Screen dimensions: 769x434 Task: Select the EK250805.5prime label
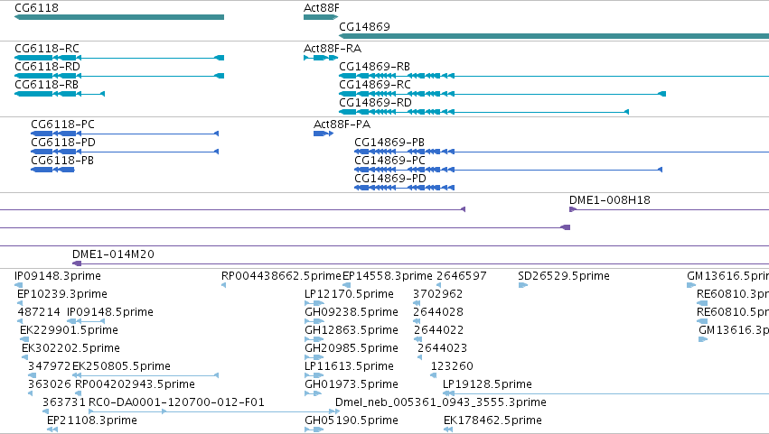122,366
